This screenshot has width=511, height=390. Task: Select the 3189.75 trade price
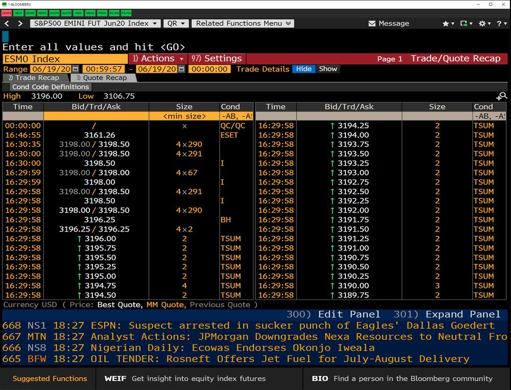(353, 295)
